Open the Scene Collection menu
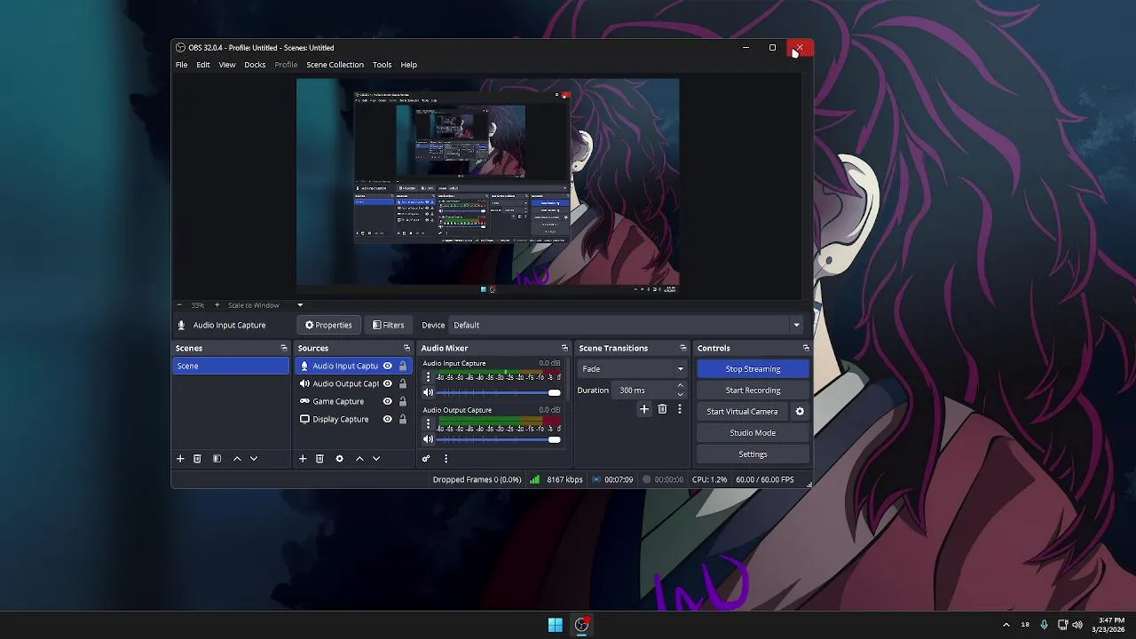1136x639 pixels. point(335,65)
